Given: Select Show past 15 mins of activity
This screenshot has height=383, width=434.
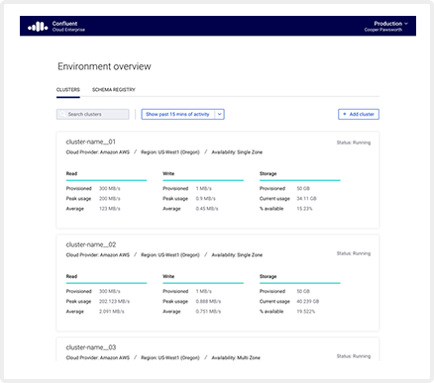Looking at the screenshot, I should click(x=177, y=114).
